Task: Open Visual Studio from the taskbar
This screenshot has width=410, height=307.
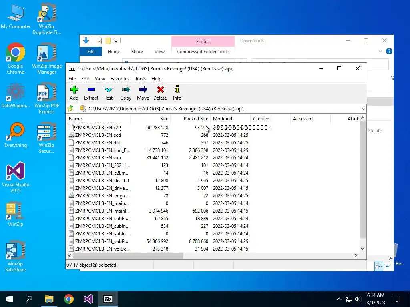Action: [x=88, y=299]
